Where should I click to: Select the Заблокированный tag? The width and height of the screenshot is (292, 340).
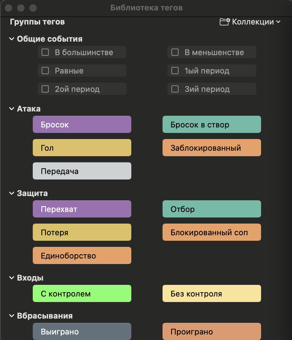tap(212, 148)
